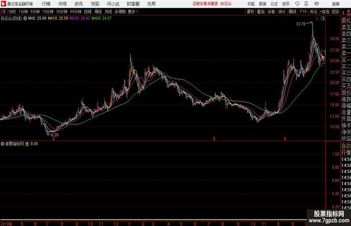Click the Tongdaxin red logo icon
Image resolution: width=351 pixels, height=226 pixels.
pyautogui.click(x=3, y=4)
